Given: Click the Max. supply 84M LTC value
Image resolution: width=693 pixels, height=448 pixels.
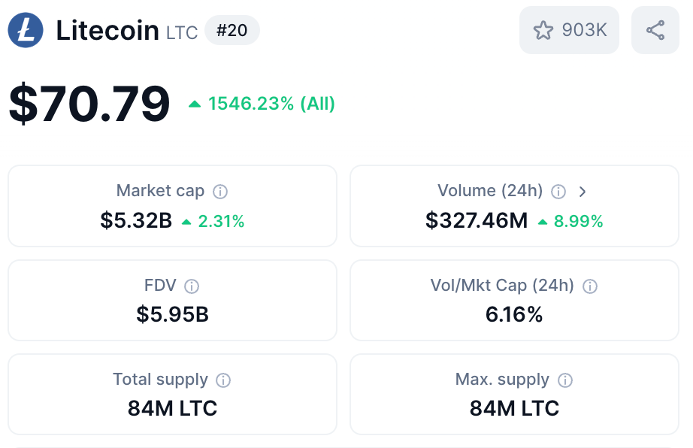Looking at the screenshot, I should (x=514, y=408).
